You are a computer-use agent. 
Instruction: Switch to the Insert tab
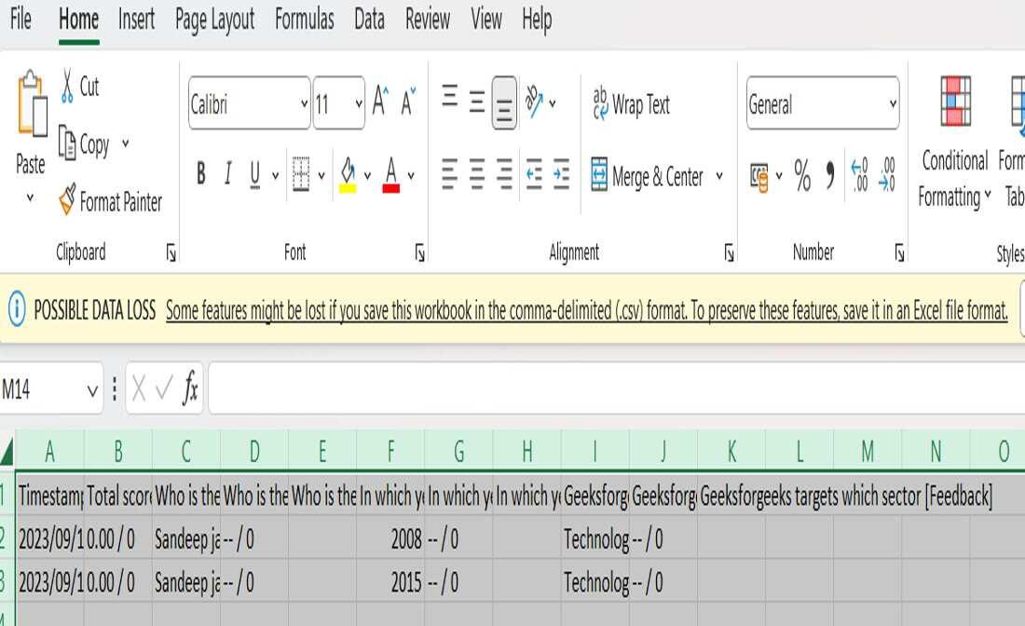coord(136,19)
